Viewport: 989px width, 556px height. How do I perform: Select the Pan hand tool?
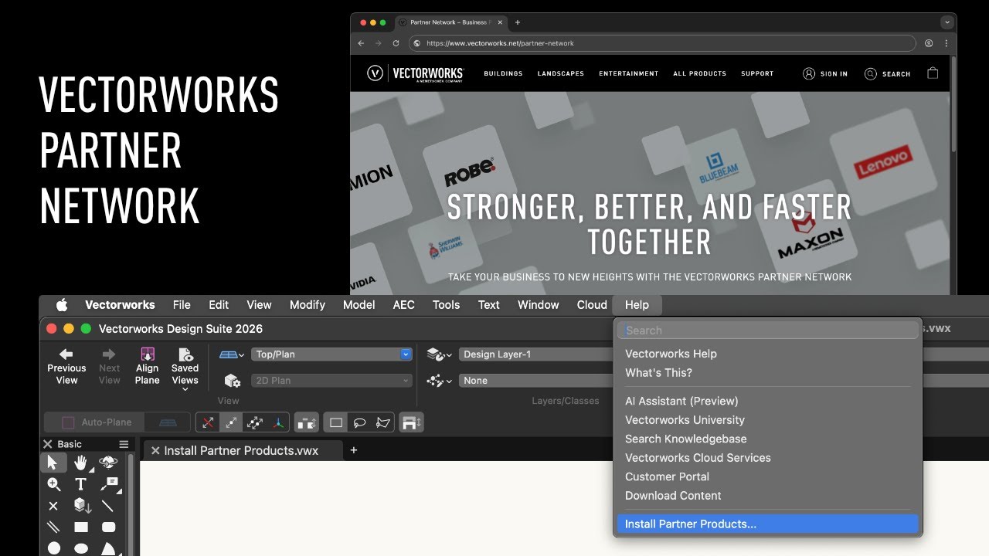(80, 463)
